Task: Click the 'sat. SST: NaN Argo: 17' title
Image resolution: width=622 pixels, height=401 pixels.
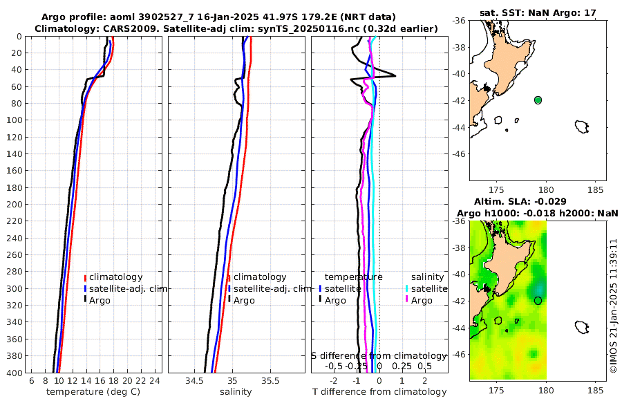Action: coord(538,12)
